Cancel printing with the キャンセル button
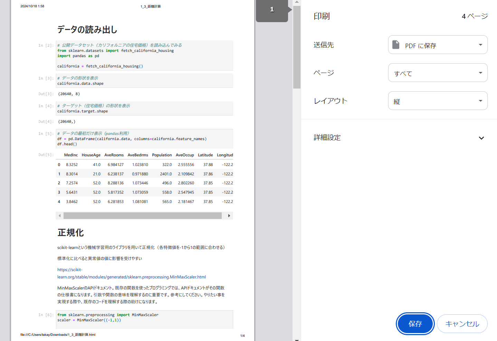The width and height of the screenshot is (497, 341). [462, 324]
